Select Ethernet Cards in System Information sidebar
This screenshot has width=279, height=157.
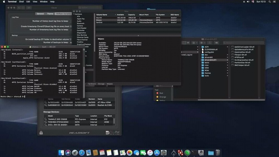[83, 37]
